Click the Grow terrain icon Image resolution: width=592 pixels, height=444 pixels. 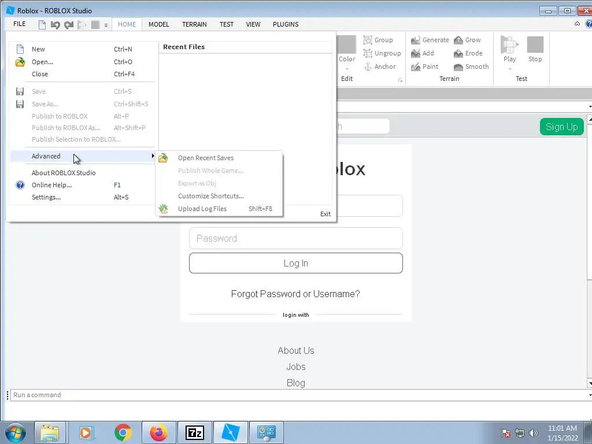[x=458, y=40]
